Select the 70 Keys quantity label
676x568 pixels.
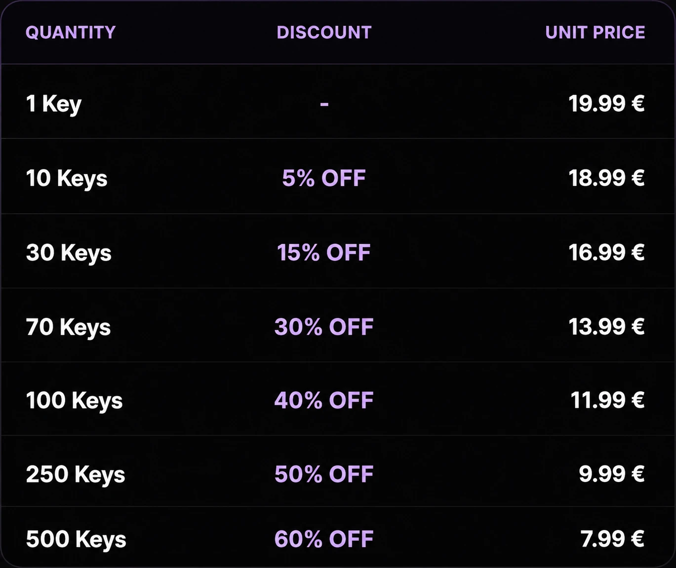tap(68, 327)
